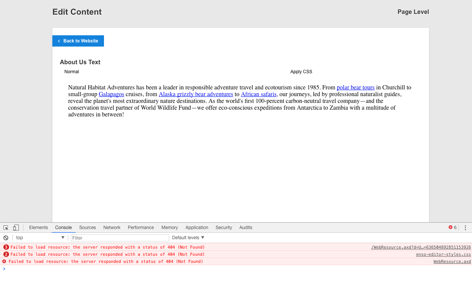The image size is (472, 282).
Task: Switch to the Elements tab
Action: tap(38, 228)
